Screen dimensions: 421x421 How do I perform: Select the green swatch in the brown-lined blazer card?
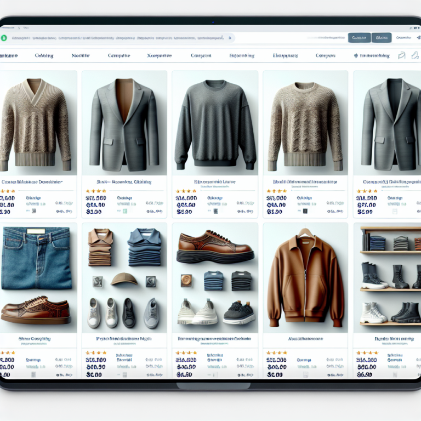(x=125, y=211)
